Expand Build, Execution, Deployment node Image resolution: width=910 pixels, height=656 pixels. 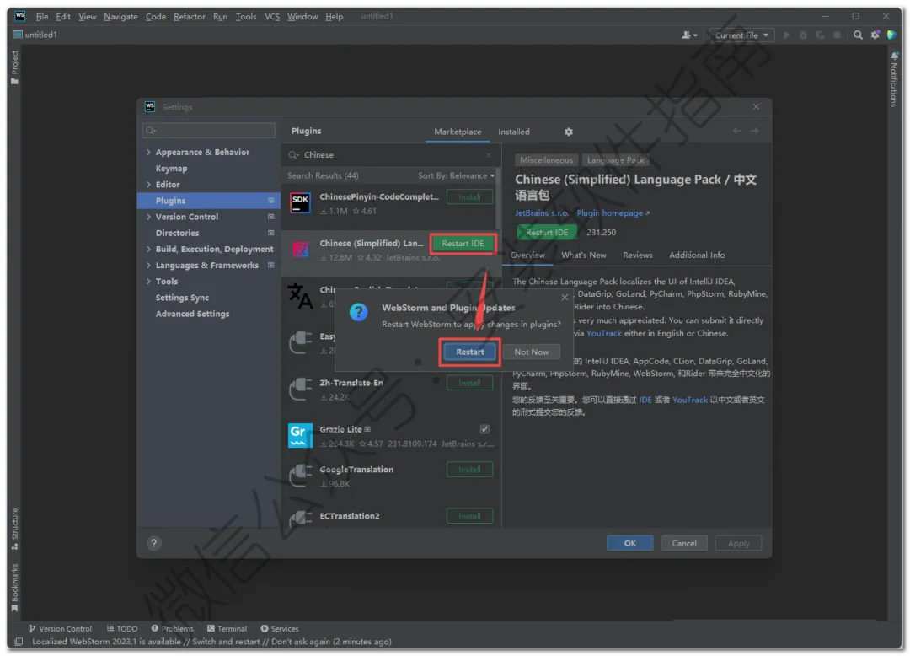(x=148, y=249)
